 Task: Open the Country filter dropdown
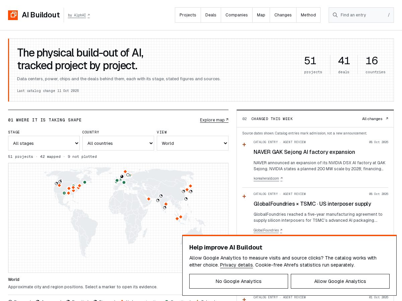pyautogui.click(x=118, y=143)
